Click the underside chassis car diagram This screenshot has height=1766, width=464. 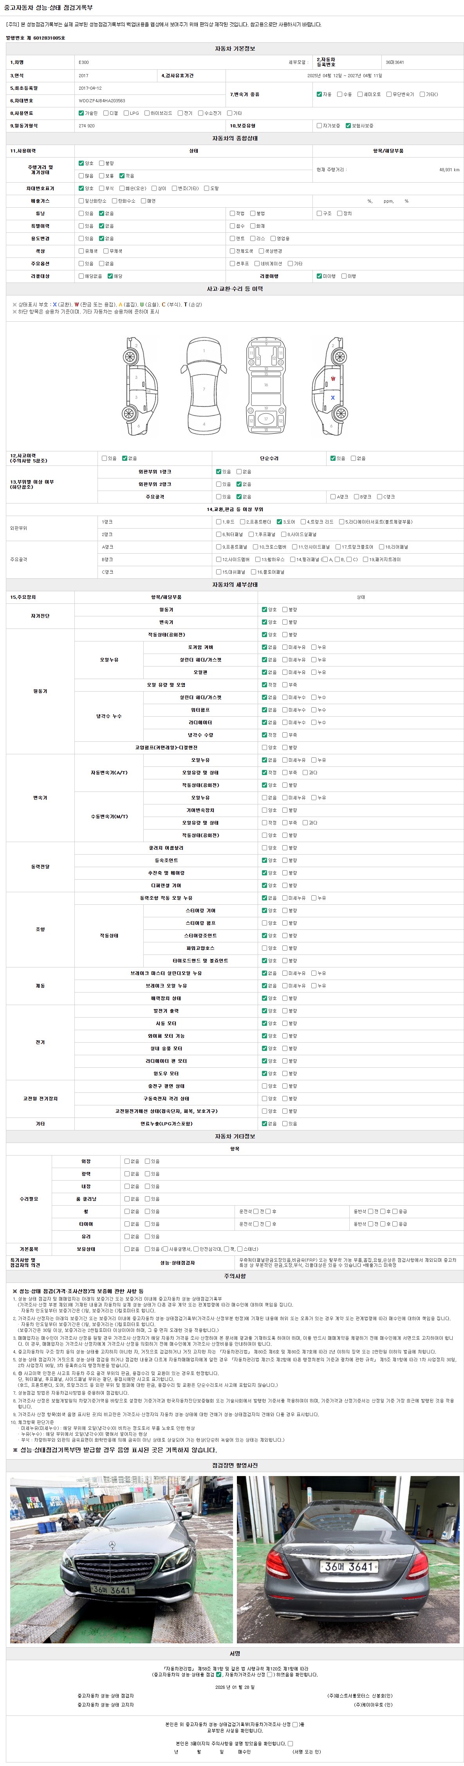(x=266, y=385)
